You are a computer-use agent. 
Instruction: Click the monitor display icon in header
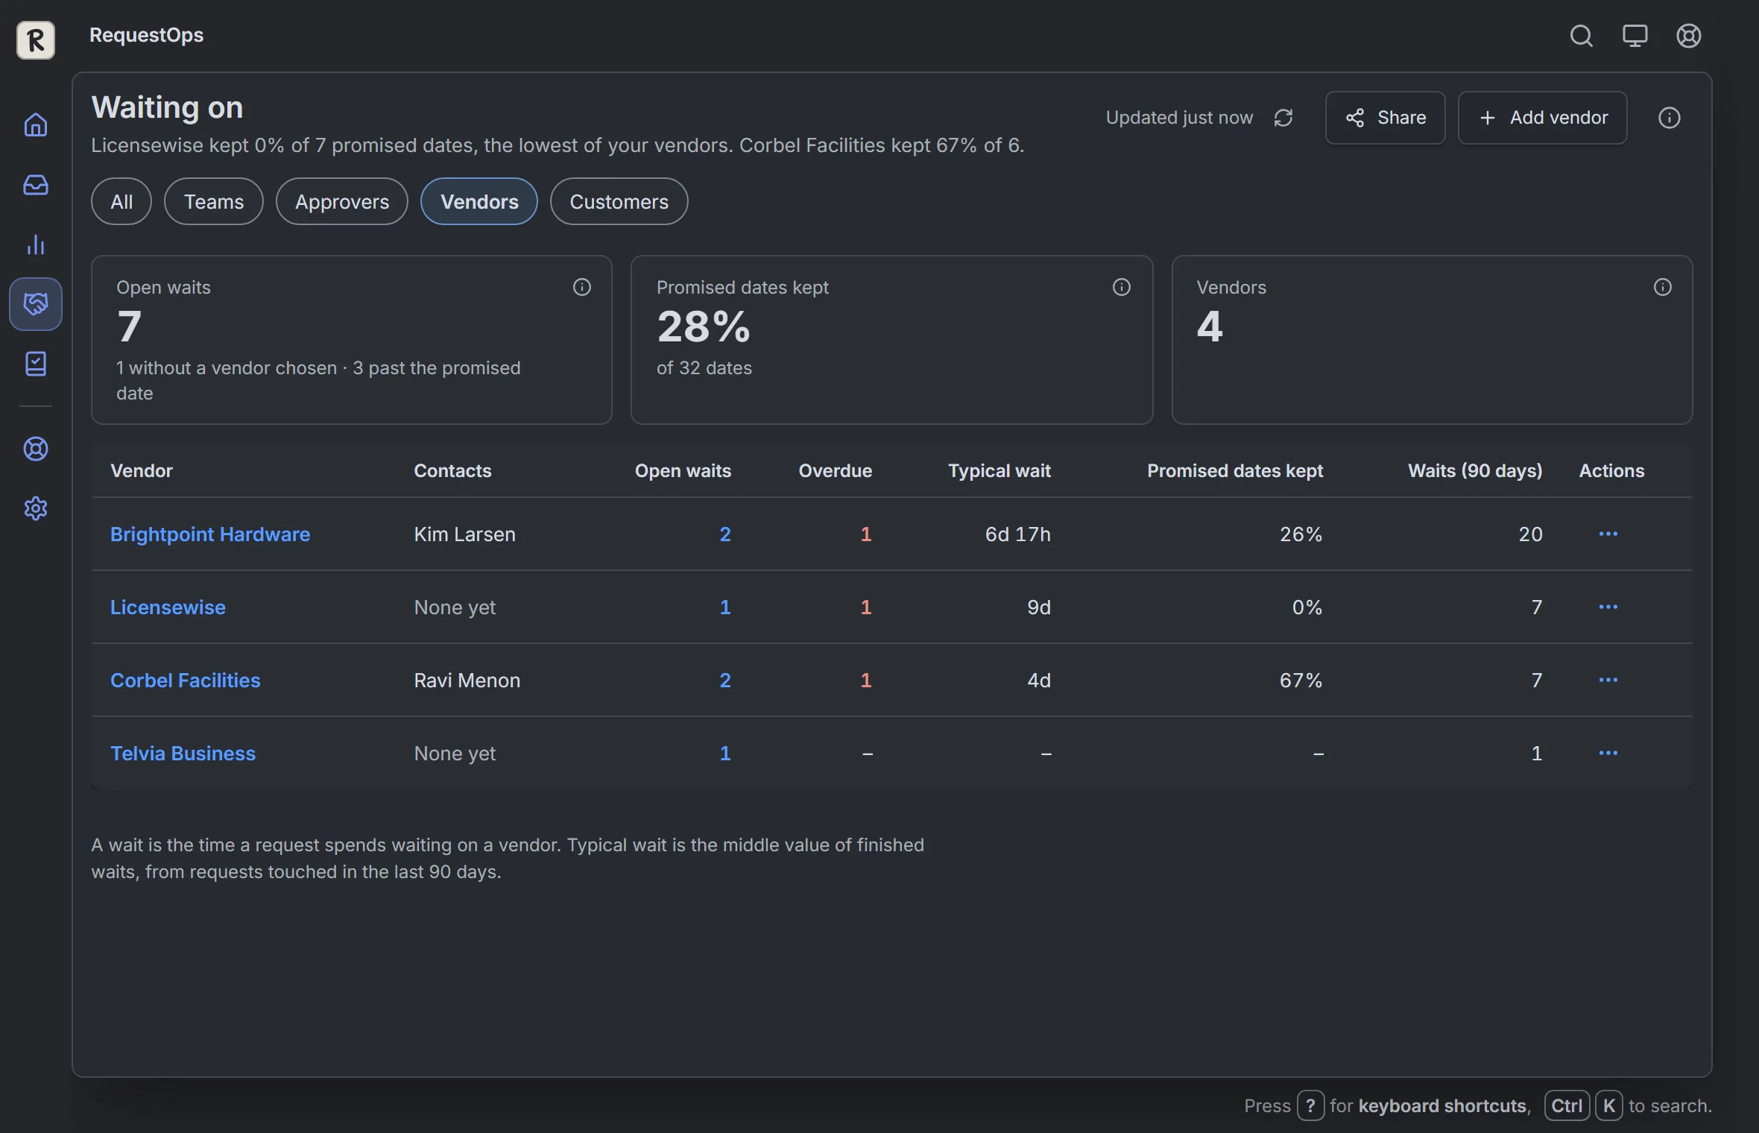[x=1635, y=35]
